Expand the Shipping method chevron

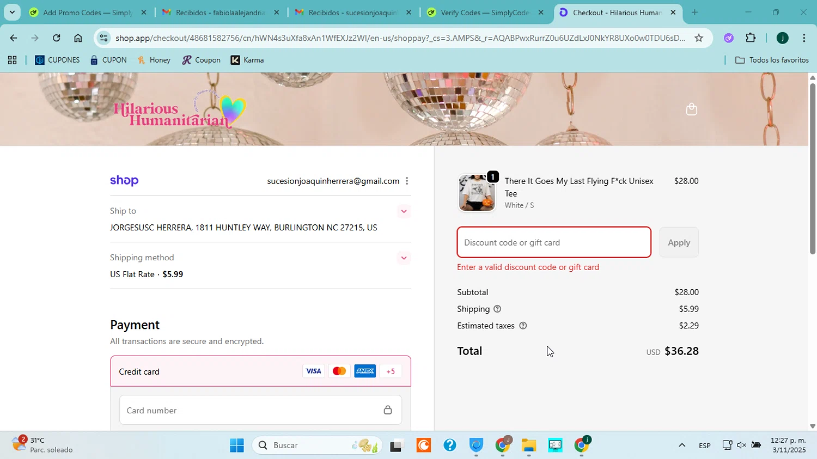coord(404,258)
